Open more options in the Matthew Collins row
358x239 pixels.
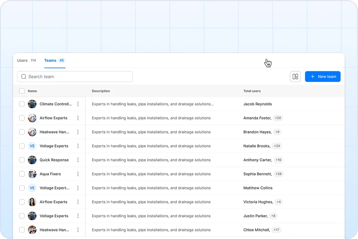pos(78,188)
